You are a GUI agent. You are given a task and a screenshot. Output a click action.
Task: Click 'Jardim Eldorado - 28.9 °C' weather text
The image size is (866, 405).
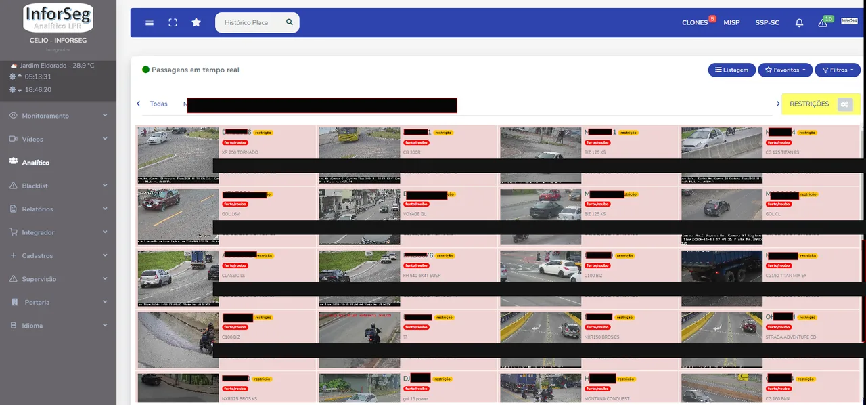tap(57, 66)
